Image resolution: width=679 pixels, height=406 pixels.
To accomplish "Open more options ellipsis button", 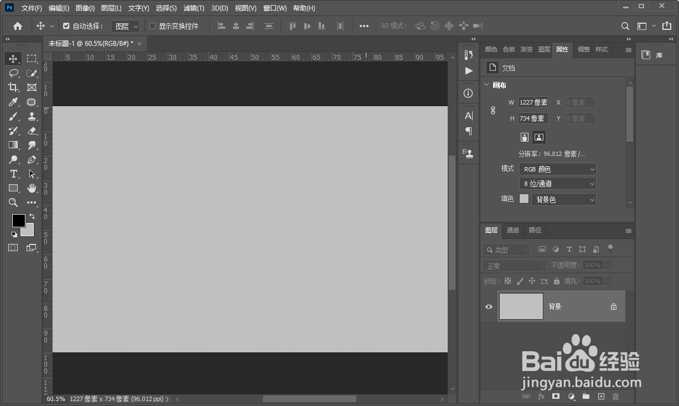I will coord(364,26).
